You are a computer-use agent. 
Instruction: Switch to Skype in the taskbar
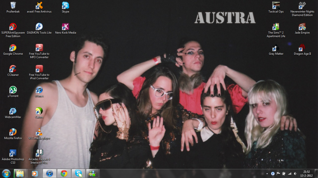click(x=78, y=174)
